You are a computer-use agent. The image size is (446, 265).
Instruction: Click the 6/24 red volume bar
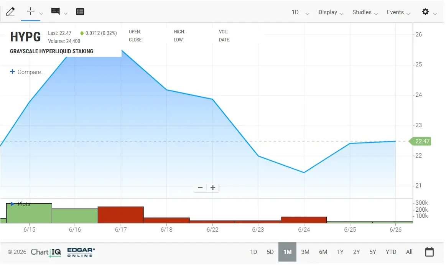coord(303,220)
